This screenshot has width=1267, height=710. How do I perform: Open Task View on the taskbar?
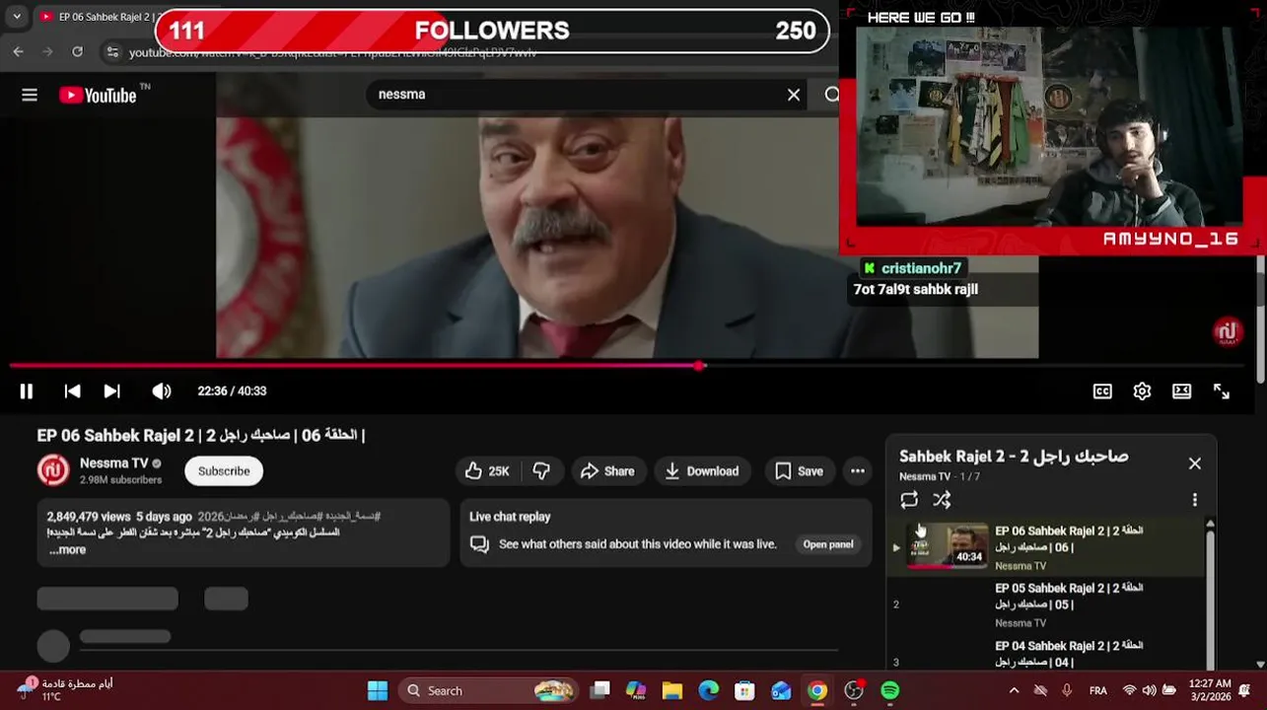point(599,691)
